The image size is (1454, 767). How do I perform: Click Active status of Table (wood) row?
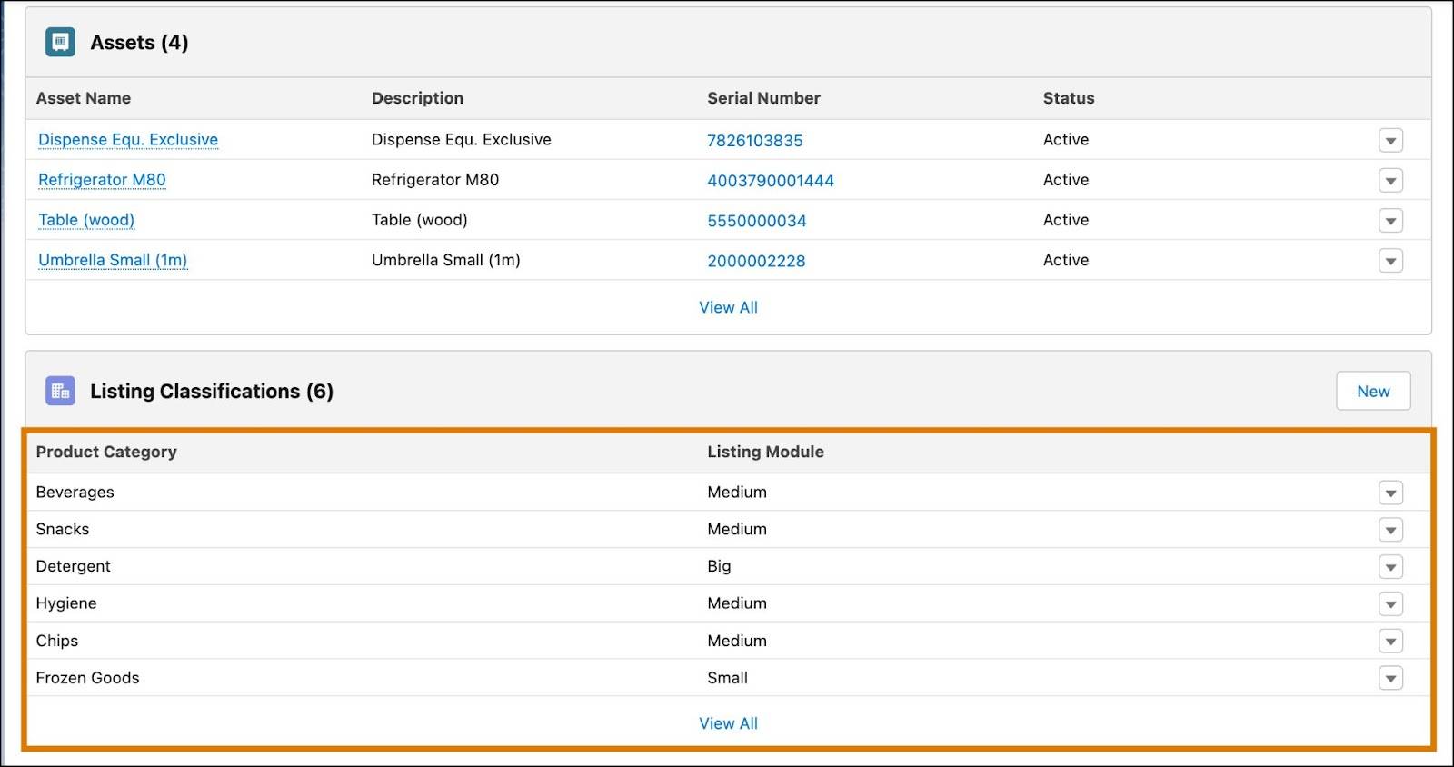point(1066,220)
